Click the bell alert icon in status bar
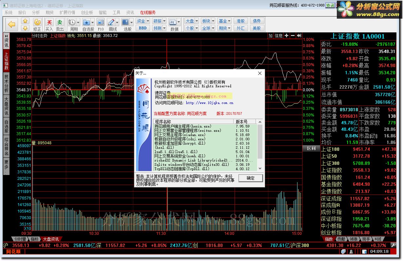The height and width of the screenshot is (261, 403). coord(351,252)
